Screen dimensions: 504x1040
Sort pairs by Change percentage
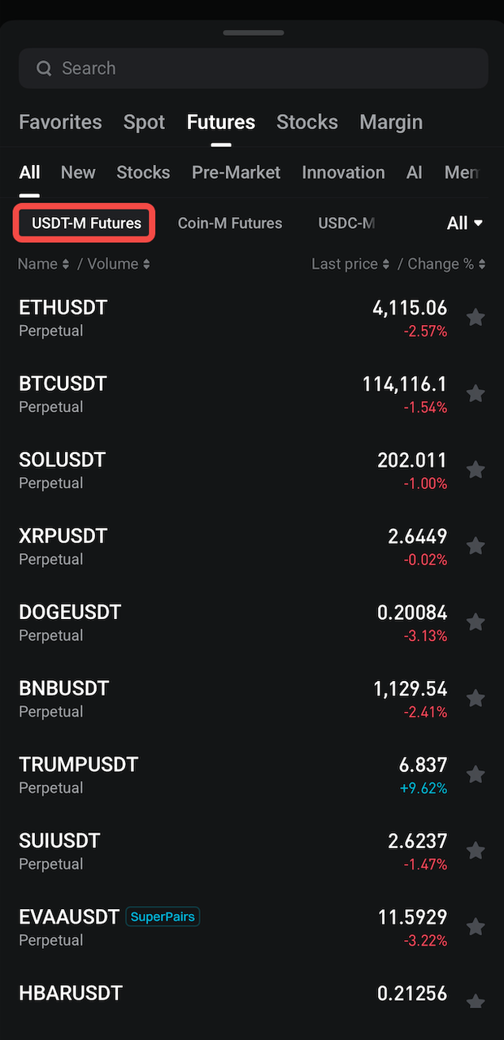pos(440,263)
